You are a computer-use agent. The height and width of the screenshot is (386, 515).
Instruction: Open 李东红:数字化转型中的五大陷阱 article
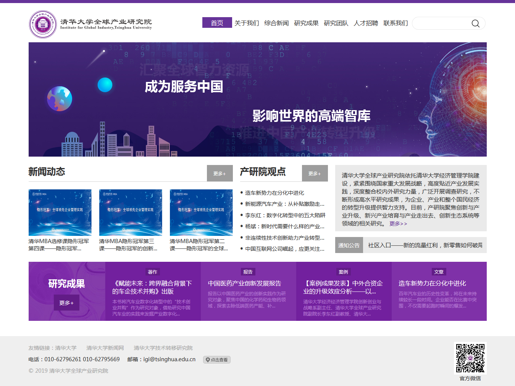pyautogui.click(x=285, y=215)
